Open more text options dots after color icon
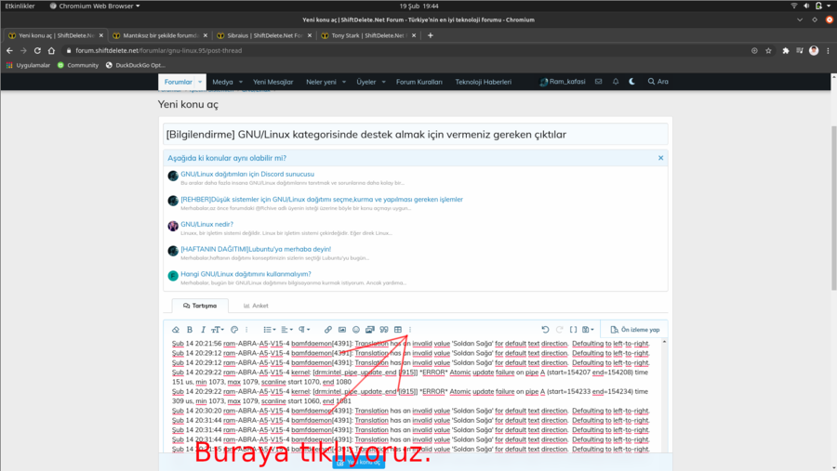Image resolution: width=837 pixels, height=471 pixels. coord(246,330)
